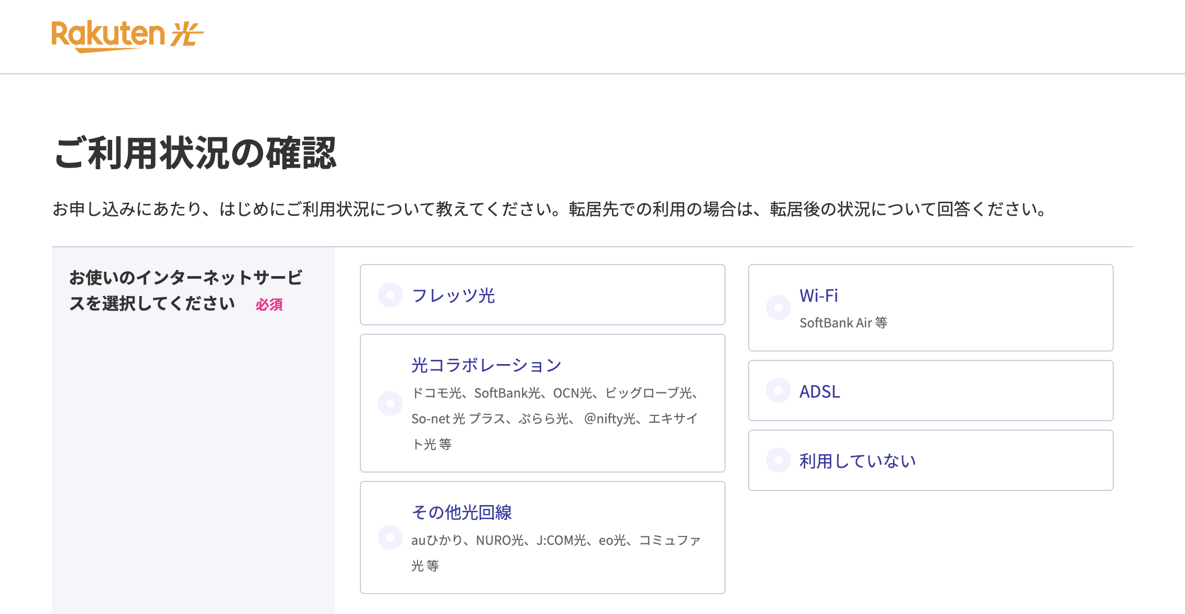Click the auひかり、NURO光 provider description
This screenshot has width=1185, height=614.
point(556,553)
